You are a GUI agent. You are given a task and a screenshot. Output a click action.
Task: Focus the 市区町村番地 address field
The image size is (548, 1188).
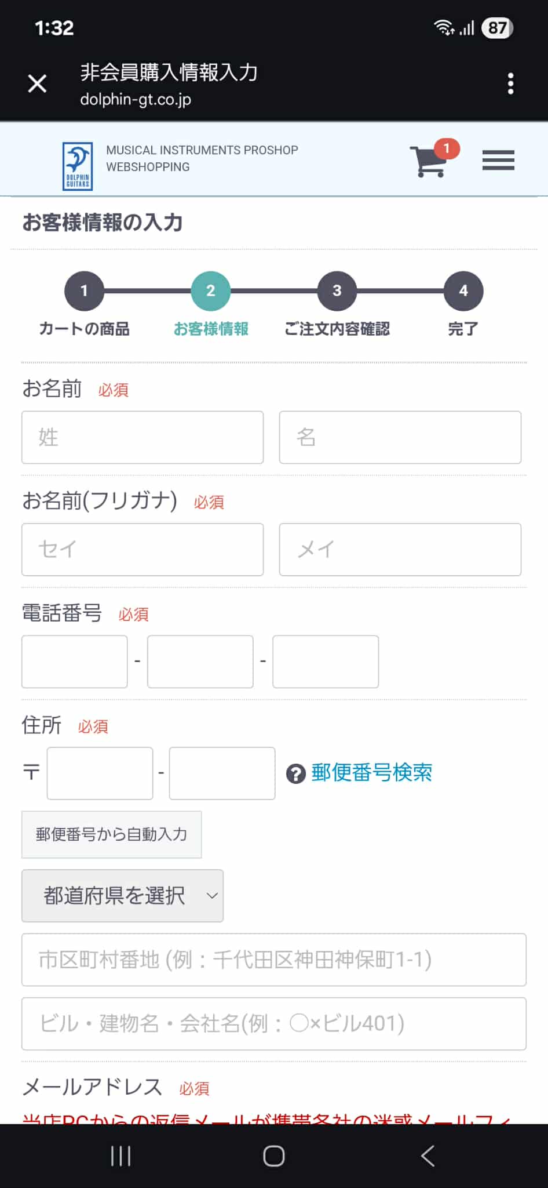(273, 960)
